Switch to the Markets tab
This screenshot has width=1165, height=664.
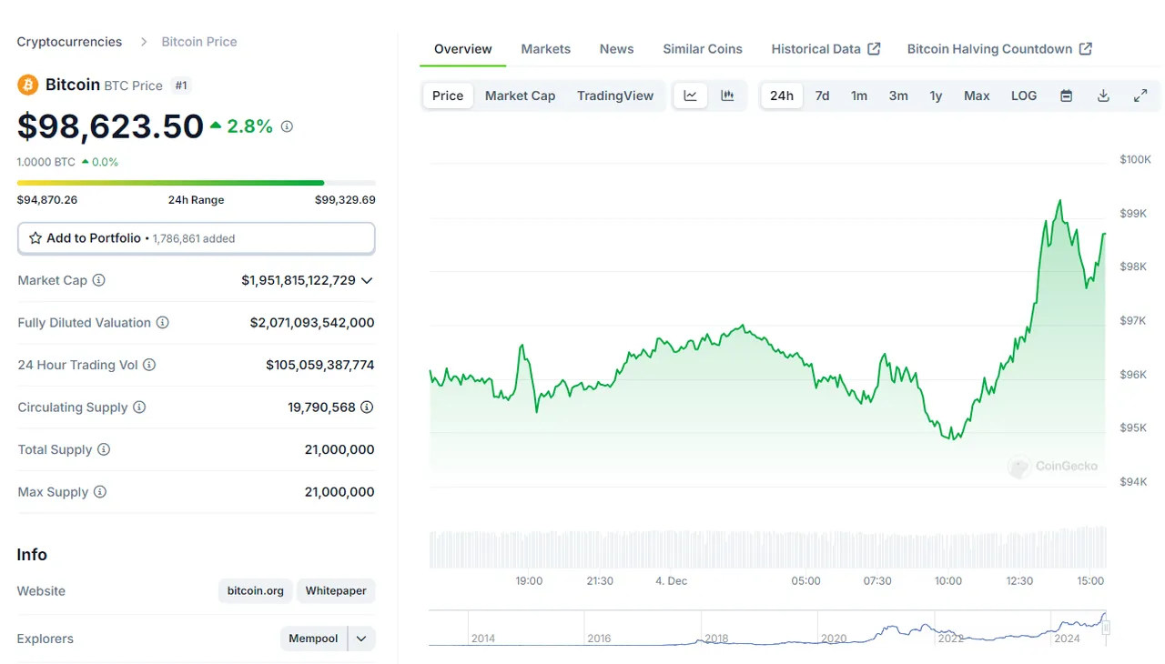point(546,49)
